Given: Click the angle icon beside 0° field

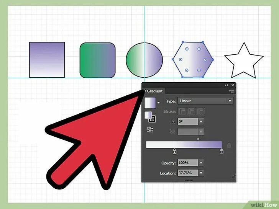Looking at the screenshot, I should 172,122.
